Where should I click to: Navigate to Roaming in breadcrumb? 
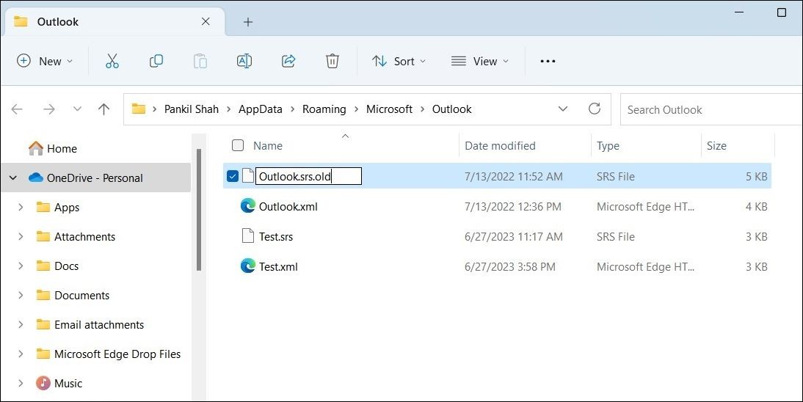(x=324, y=109)
